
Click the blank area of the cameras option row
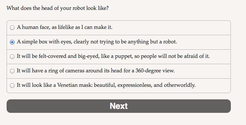pos(202,71)
